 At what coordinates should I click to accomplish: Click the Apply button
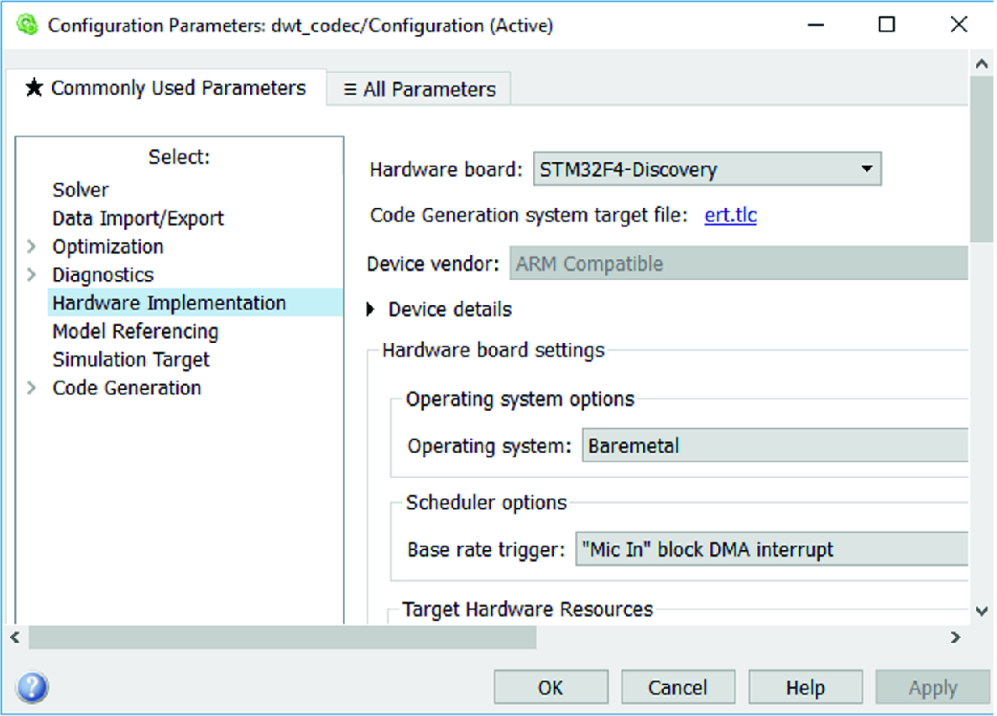pyautogui.click(x=932, y=687)
